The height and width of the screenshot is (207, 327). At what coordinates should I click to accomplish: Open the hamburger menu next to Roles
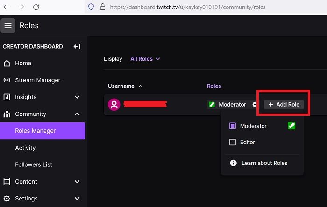[x=8, y=25]
